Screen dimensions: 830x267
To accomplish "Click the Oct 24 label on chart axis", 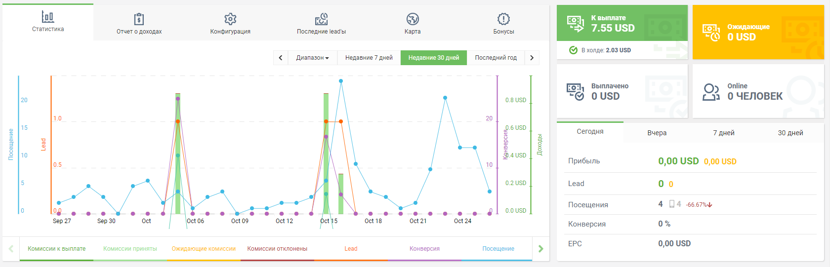I will [x=462, y=221].
